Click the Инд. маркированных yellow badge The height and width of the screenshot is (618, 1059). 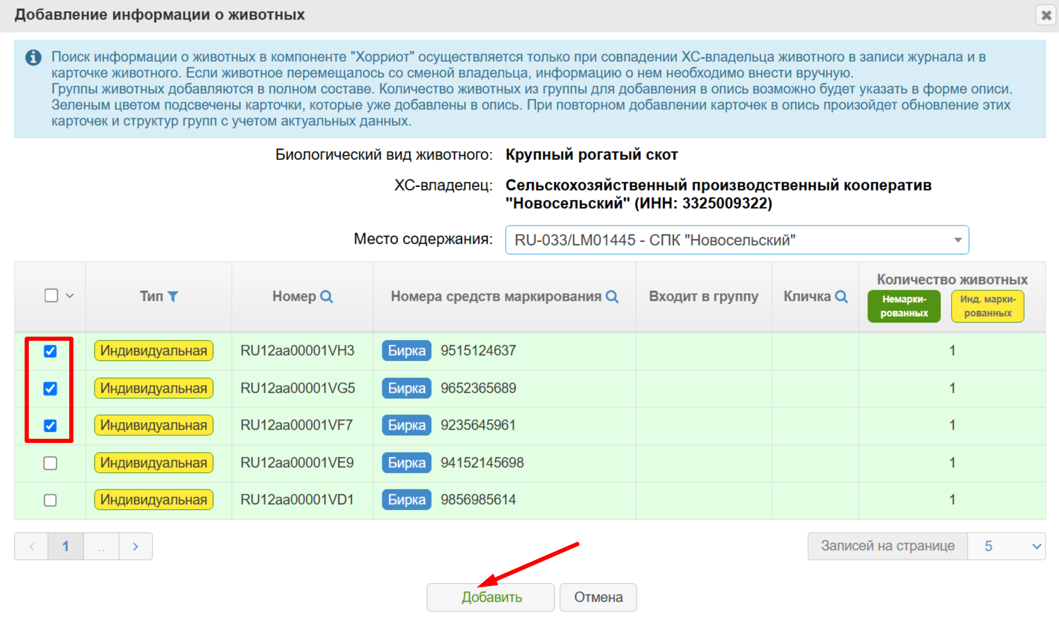(x=987, y=306)
